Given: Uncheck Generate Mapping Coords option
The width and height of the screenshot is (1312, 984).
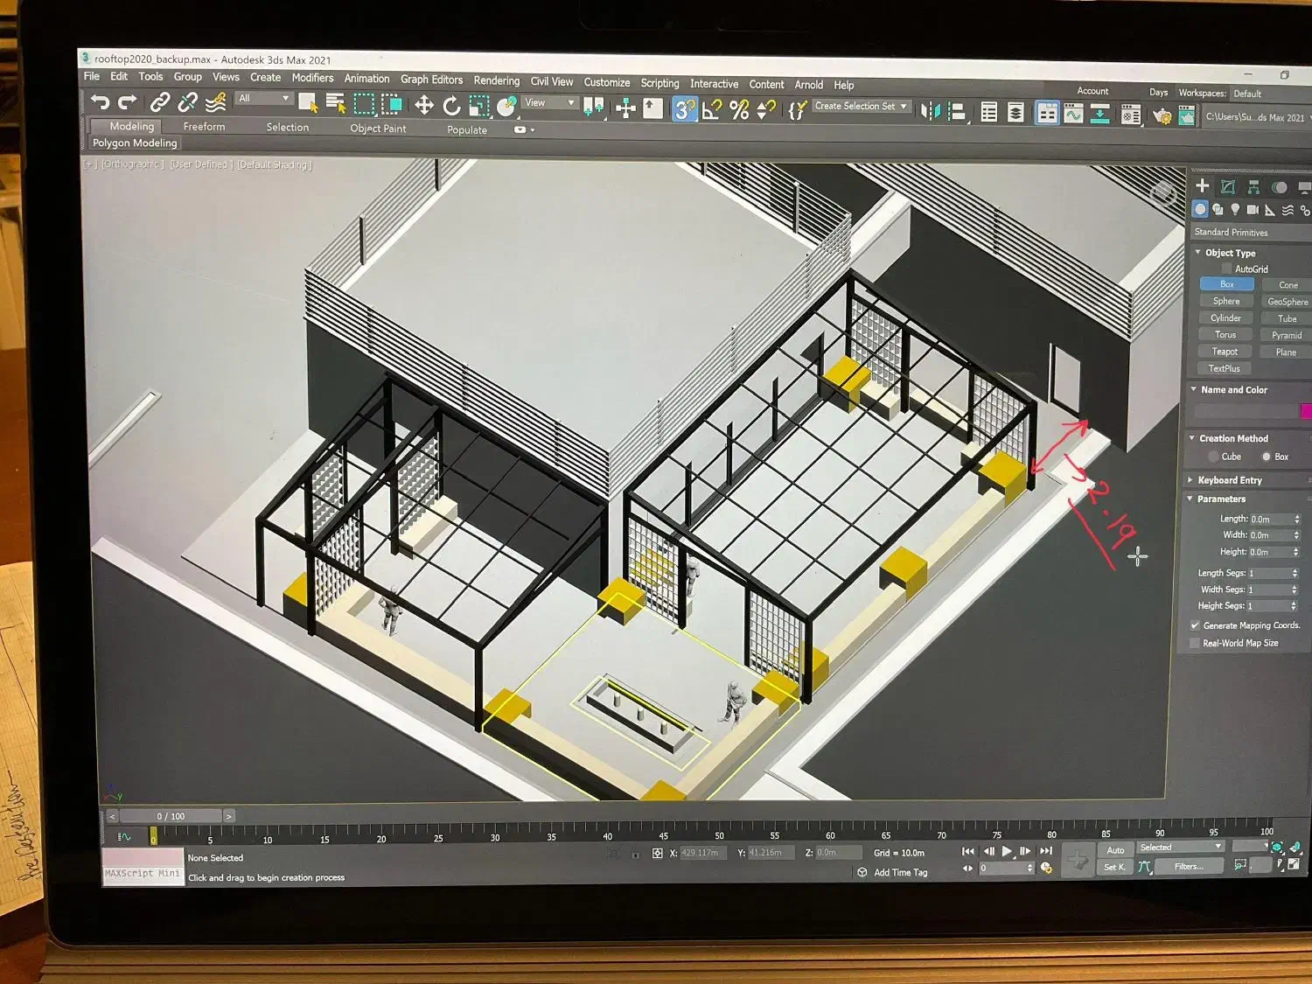Looking at the screenshot, I should (1195, 625).
